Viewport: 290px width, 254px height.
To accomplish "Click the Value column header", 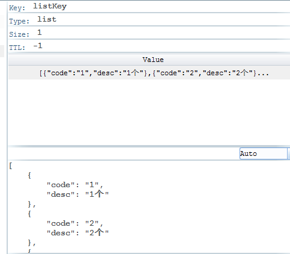I will pyautogui.click(x=149, y=60).
